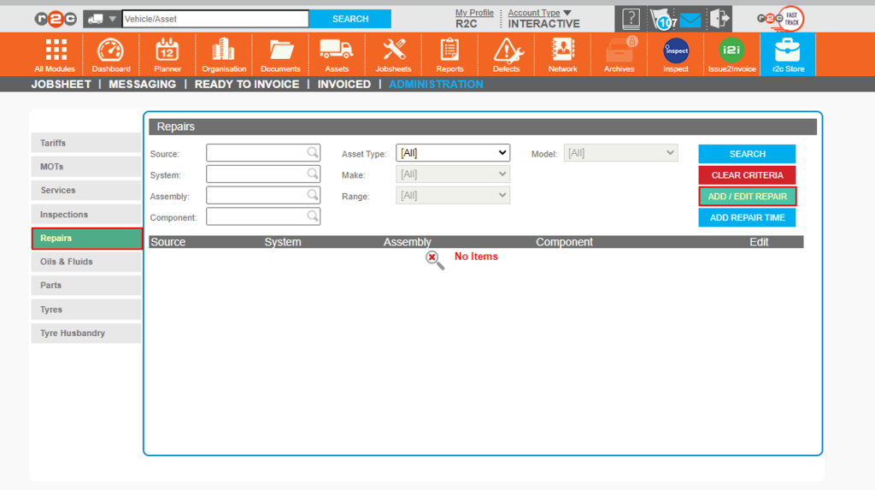The width and height of the screenshot is (875, 490).
Task: Open the Make dropdown
Action: (x=453, y=174)
